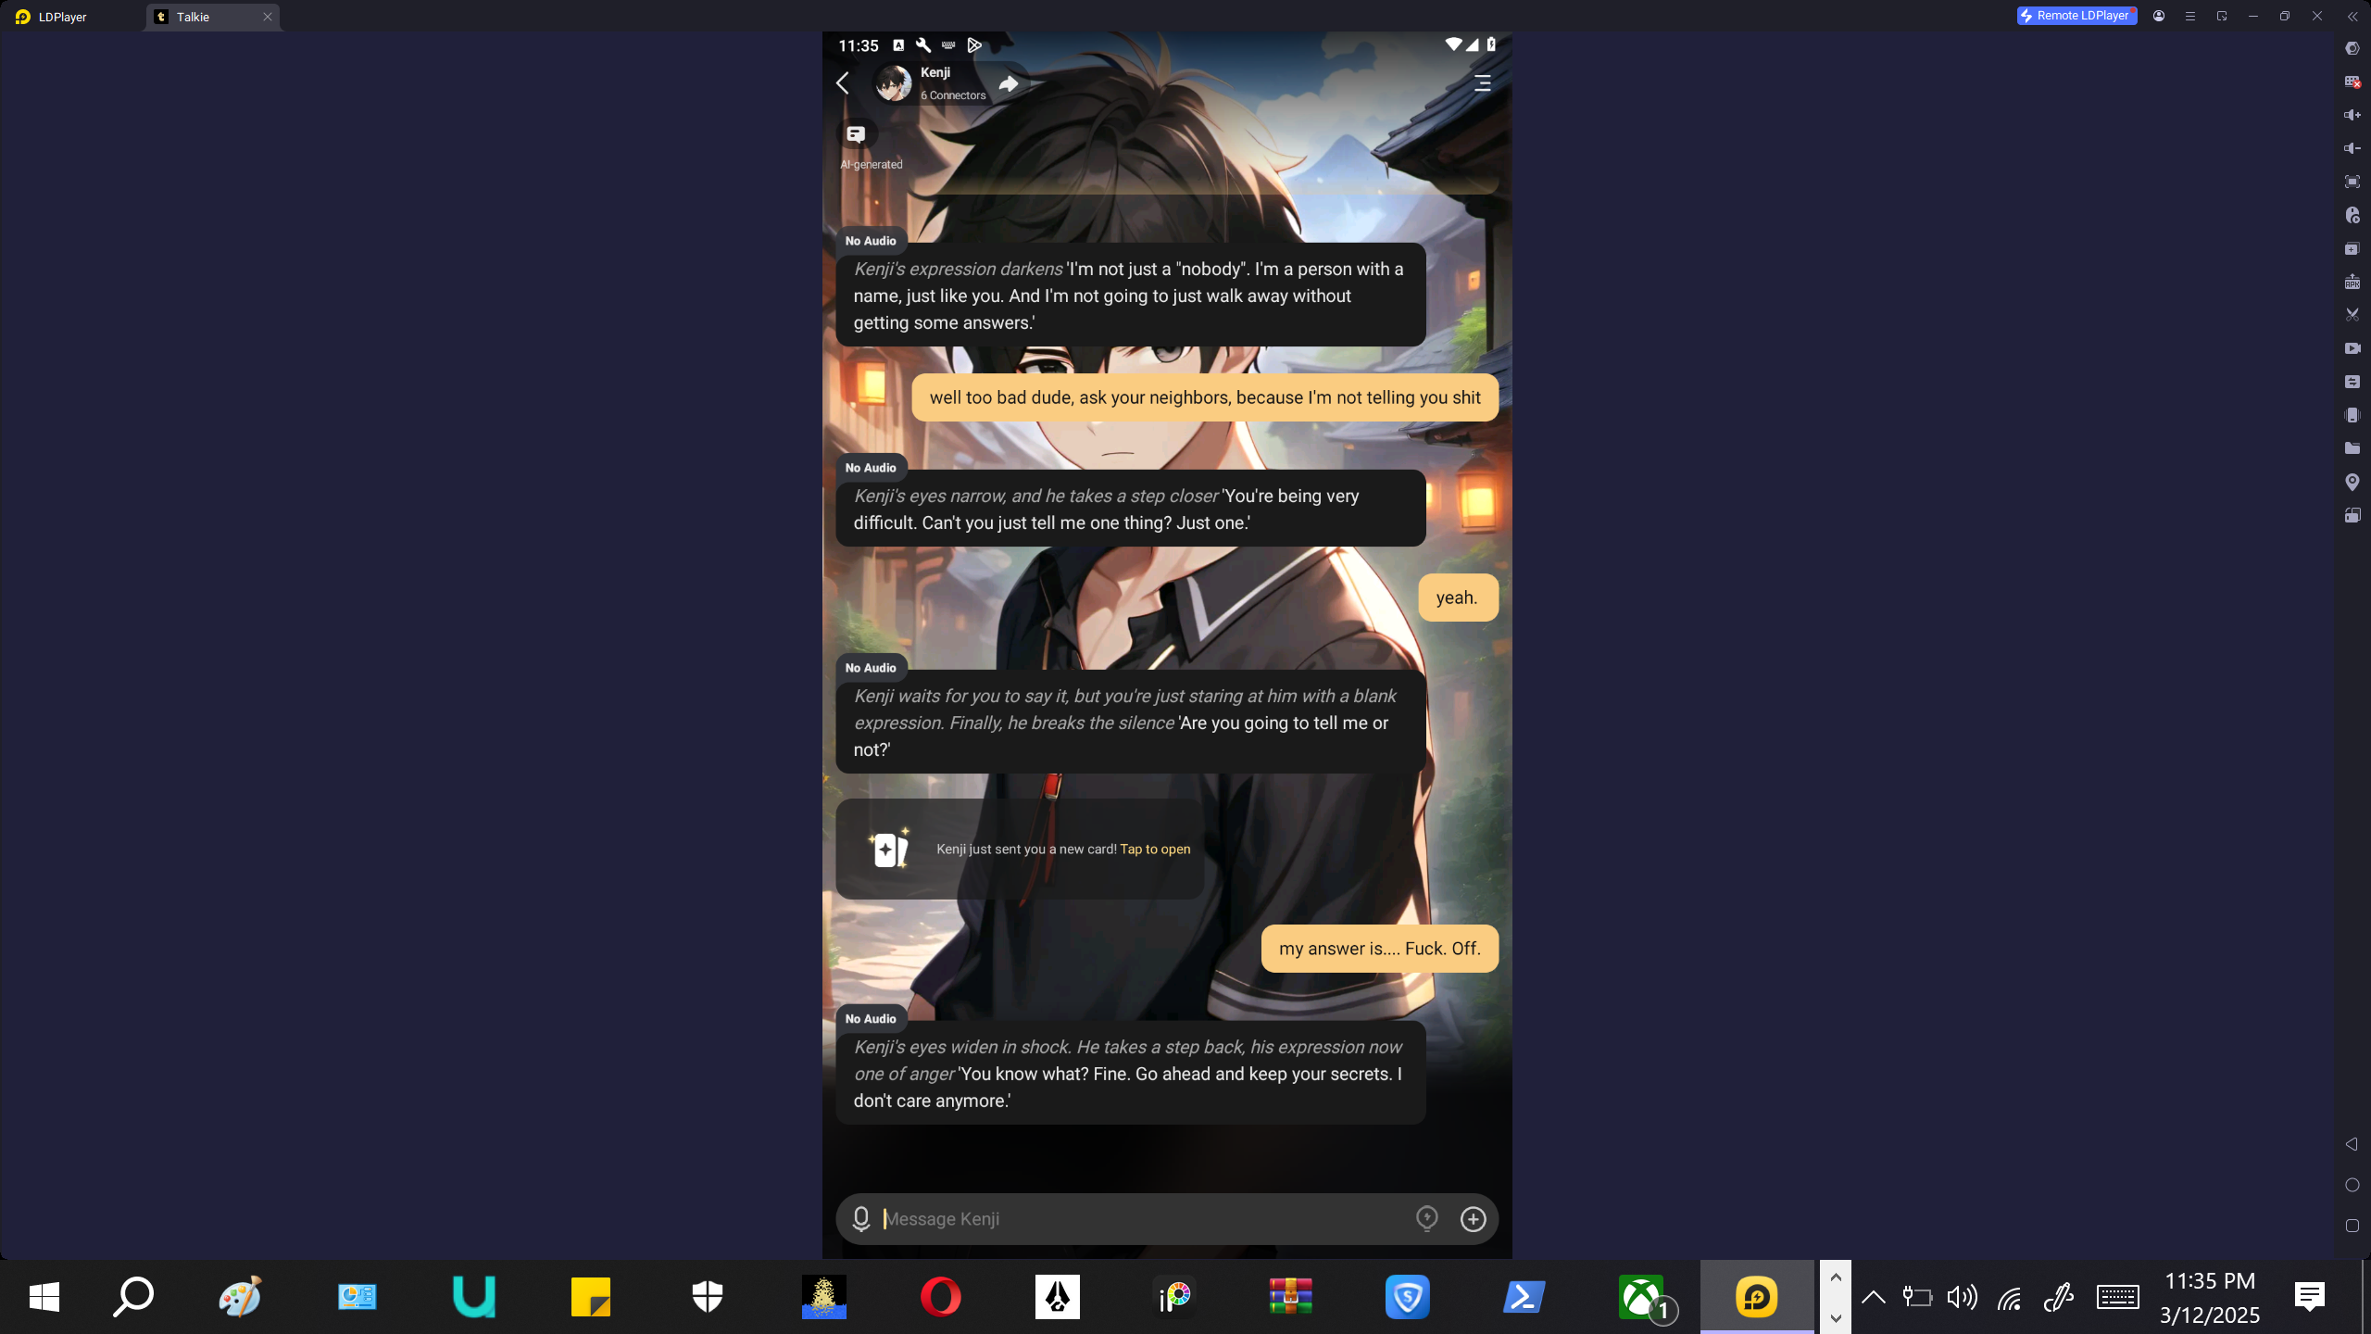The height and width of the screenshot is (1334, 2371).
Task: Open the keyboard mapping icon in sidebar
Action: (2352, 82)
